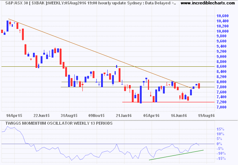Select the -10% oscillator axis label

[x=221, y=154]
